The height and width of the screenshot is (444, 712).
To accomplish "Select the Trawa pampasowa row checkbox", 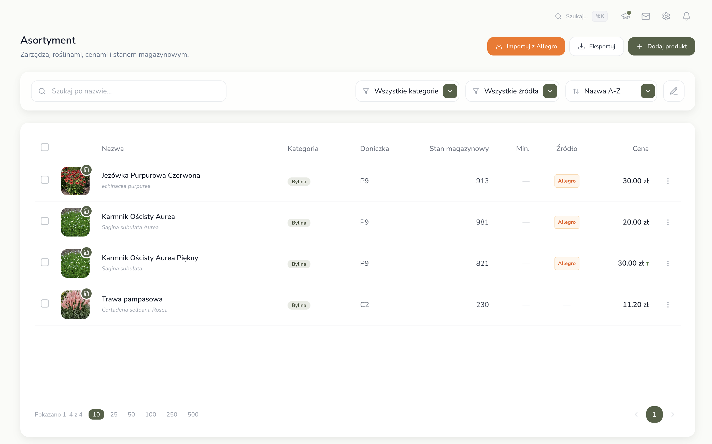I will pos(45,303).
